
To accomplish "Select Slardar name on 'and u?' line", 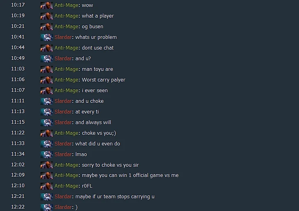I will 63,58.
